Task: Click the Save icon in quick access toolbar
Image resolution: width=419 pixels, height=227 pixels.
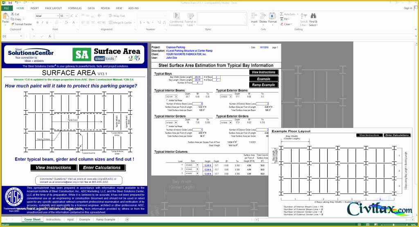Action: 10,3
